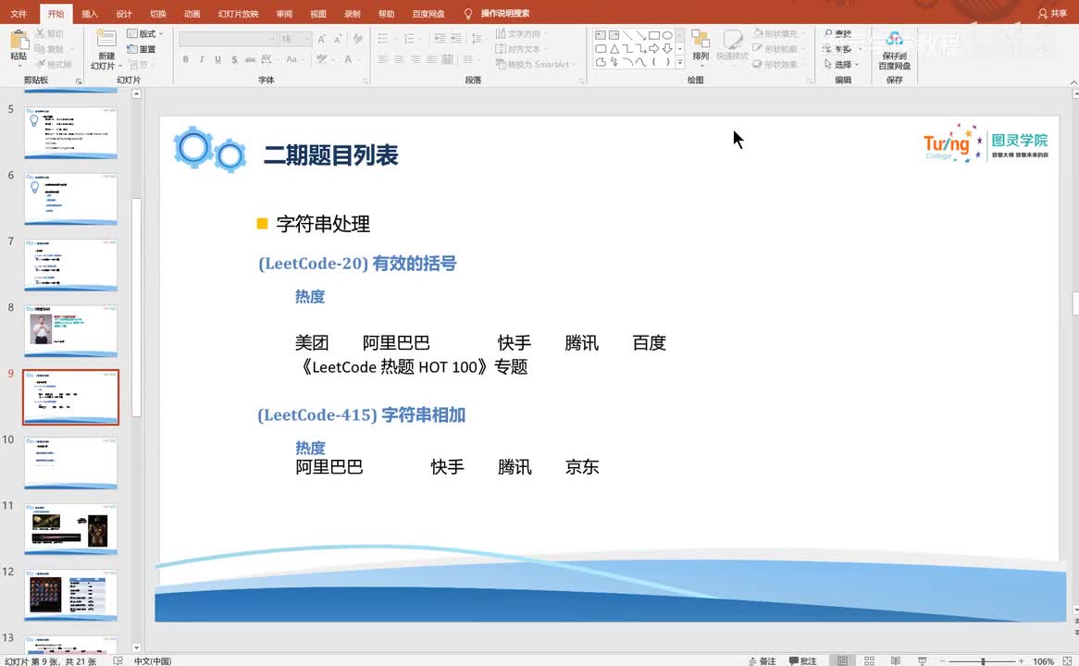This screenshot has height=666, width=1079.
Task: Click the Paste (粘贴) clipboard icon
Action: click(x=19, y=39)
